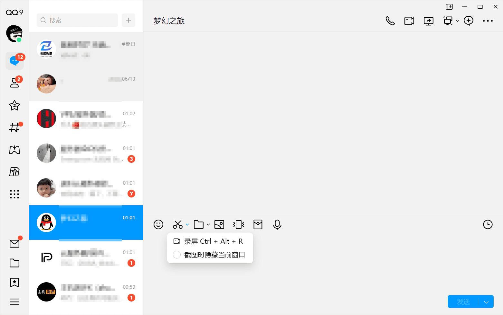Open the emoji picker
The image size is (503, 315).
click(x=158, y=224)
